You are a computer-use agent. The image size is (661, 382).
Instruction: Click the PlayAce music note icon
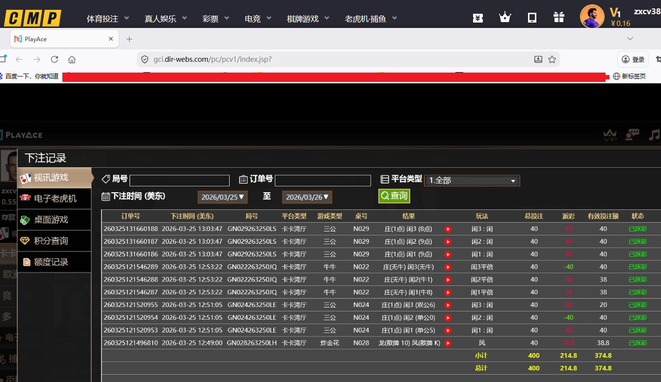654,135
